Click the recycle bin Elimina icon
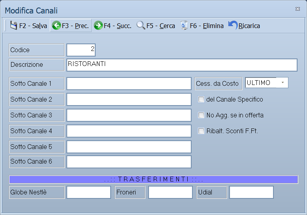 [184, 25]
